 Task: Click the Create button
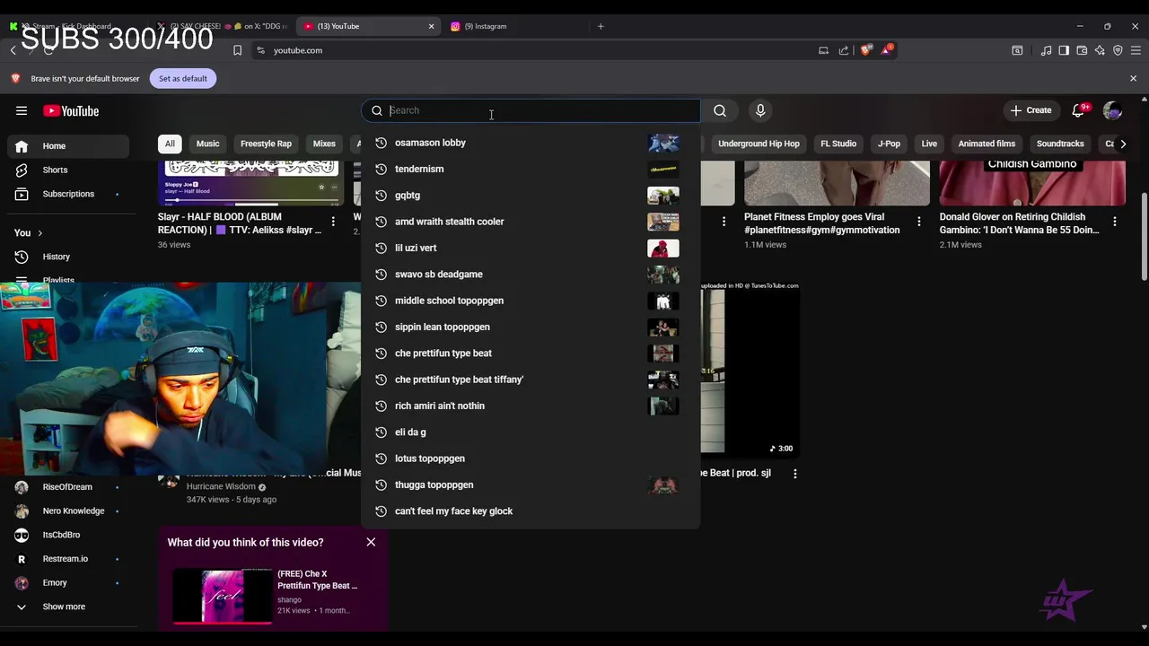tap(1031, 110)
